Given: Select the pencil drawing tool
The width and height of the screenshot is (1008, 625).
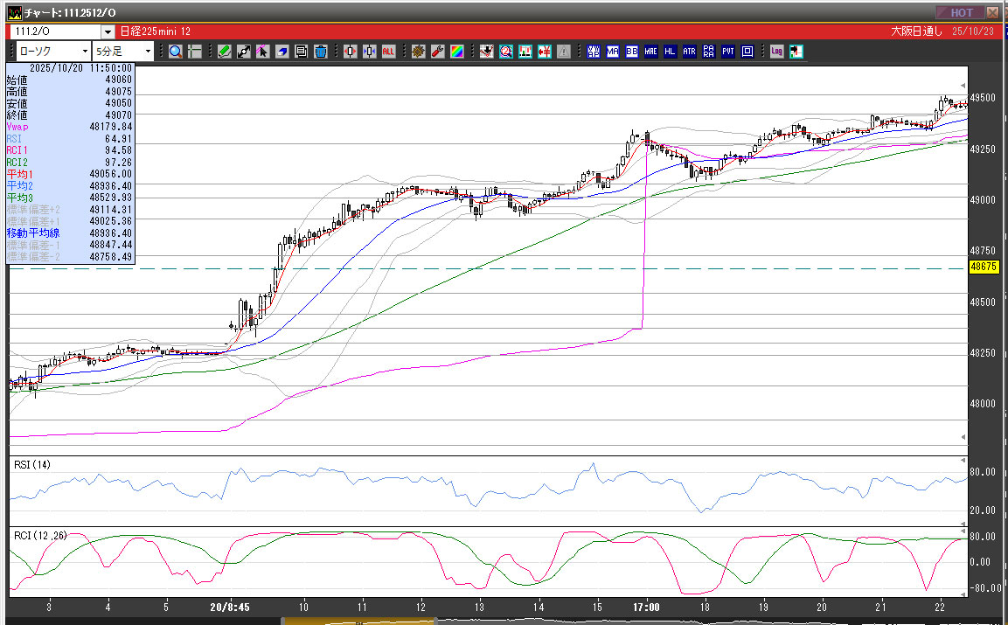Looking at the screenshot, I should pos(225,52).
